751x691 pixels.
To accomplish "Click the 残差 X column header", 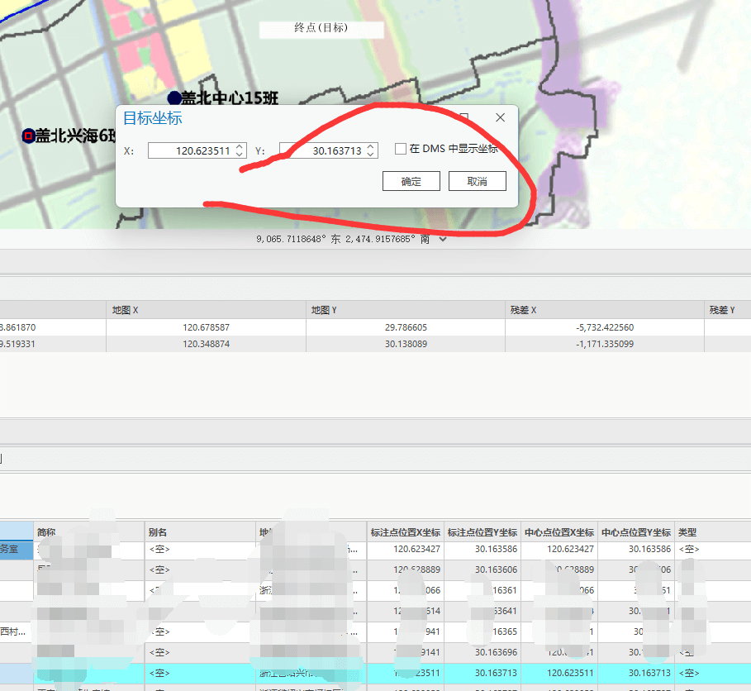I will (604, 310).
